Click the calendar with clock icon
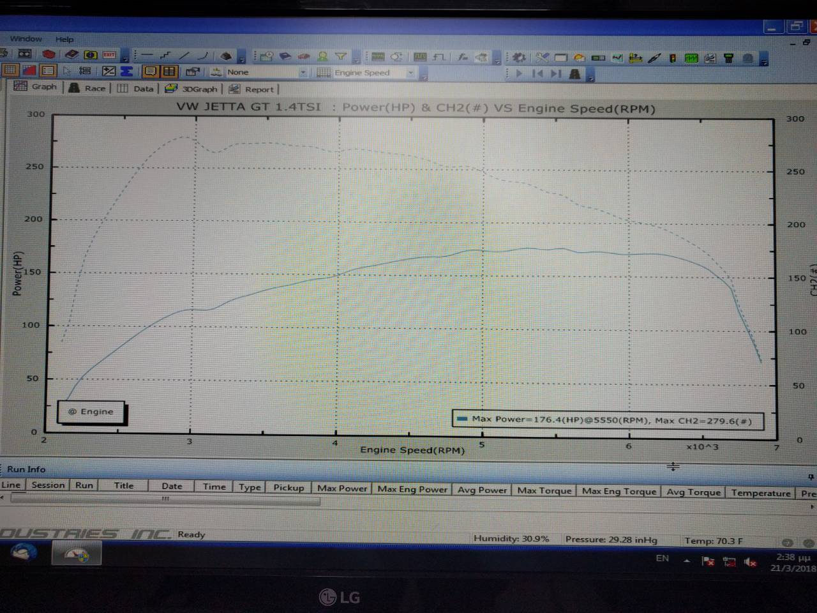 pyautogui.click(x=266, y=56)
